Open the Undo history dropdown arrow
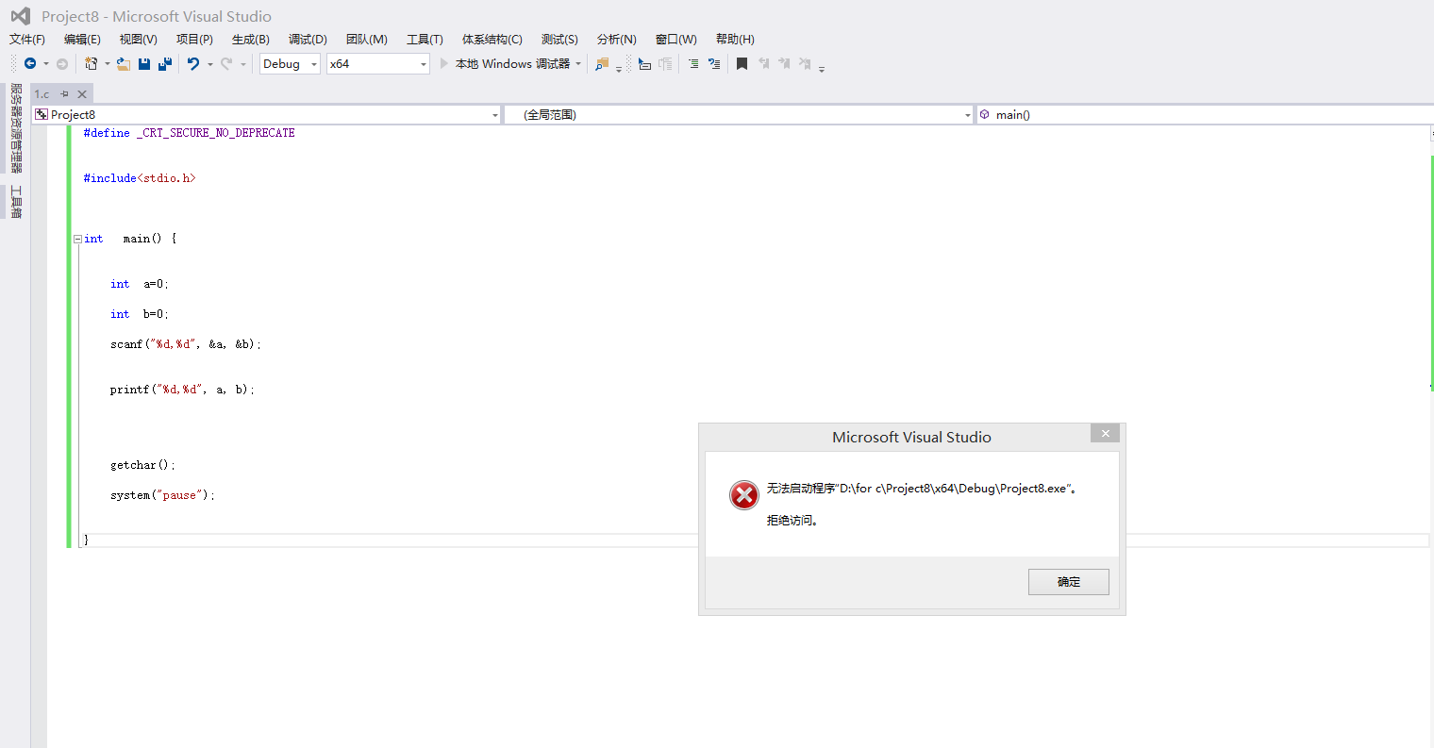The height and width of the screenshot is (748, 1434). click(209, 64)
